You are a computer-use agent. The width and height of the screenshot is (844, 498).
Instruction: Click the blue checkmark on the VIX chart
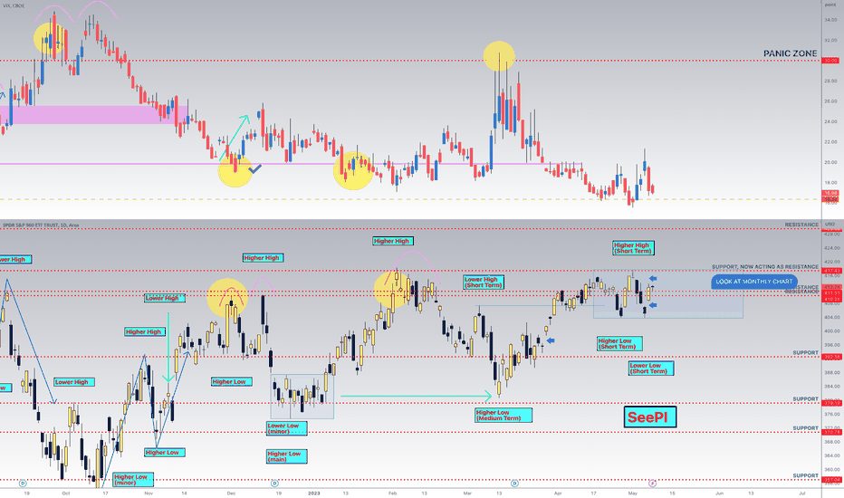point(254,169)
